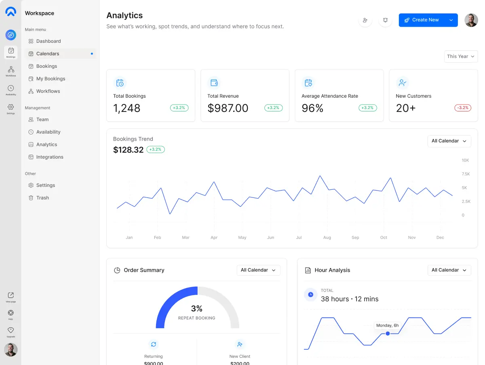The image size is (485, 365).
Task: Open the Availability clock icon in rail
Action: [11, 88]
